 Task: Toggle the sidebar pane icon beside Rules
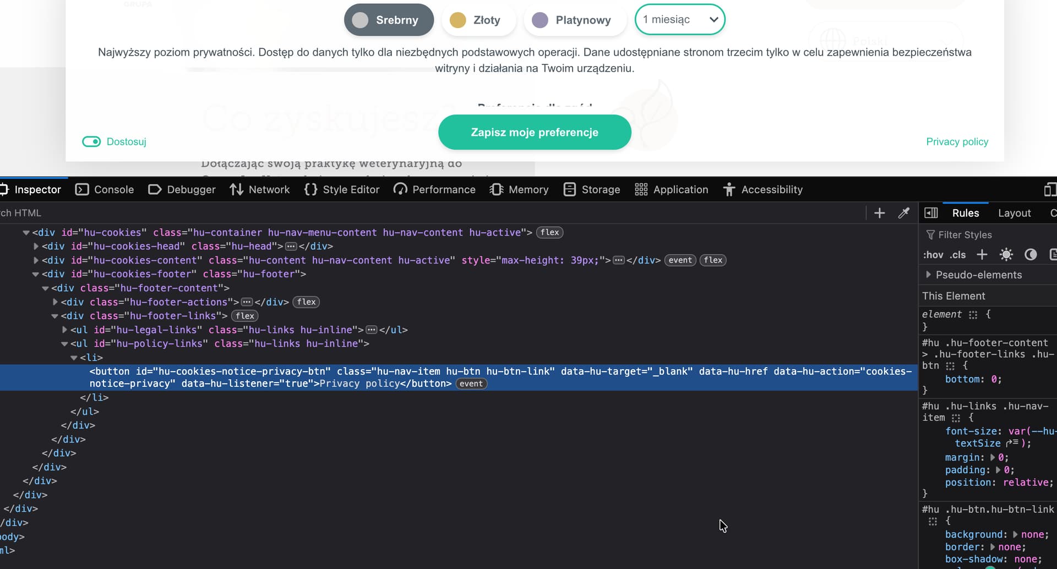[x=931, y=213]
